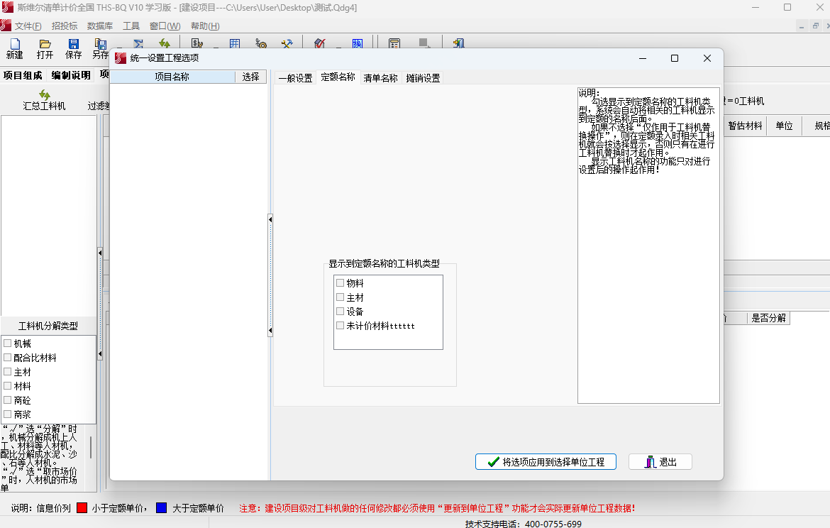The image size is (830, 528).
Task: Check 主材 in 工料机分解类型 list
Action: (8, 372)
